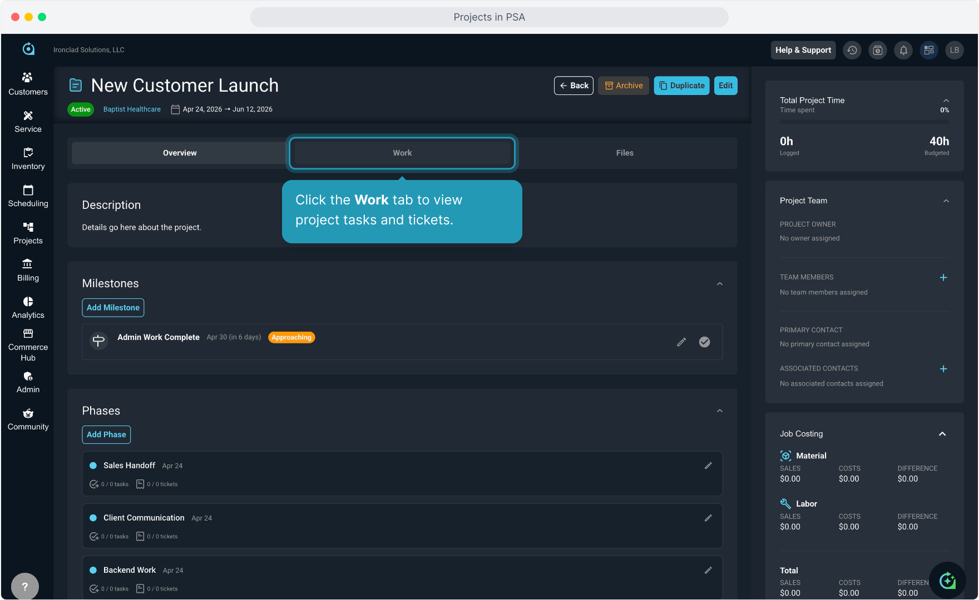Edit the Sales Handoff phase
This screenshot has width=979, height=600.
pos(708,466)
